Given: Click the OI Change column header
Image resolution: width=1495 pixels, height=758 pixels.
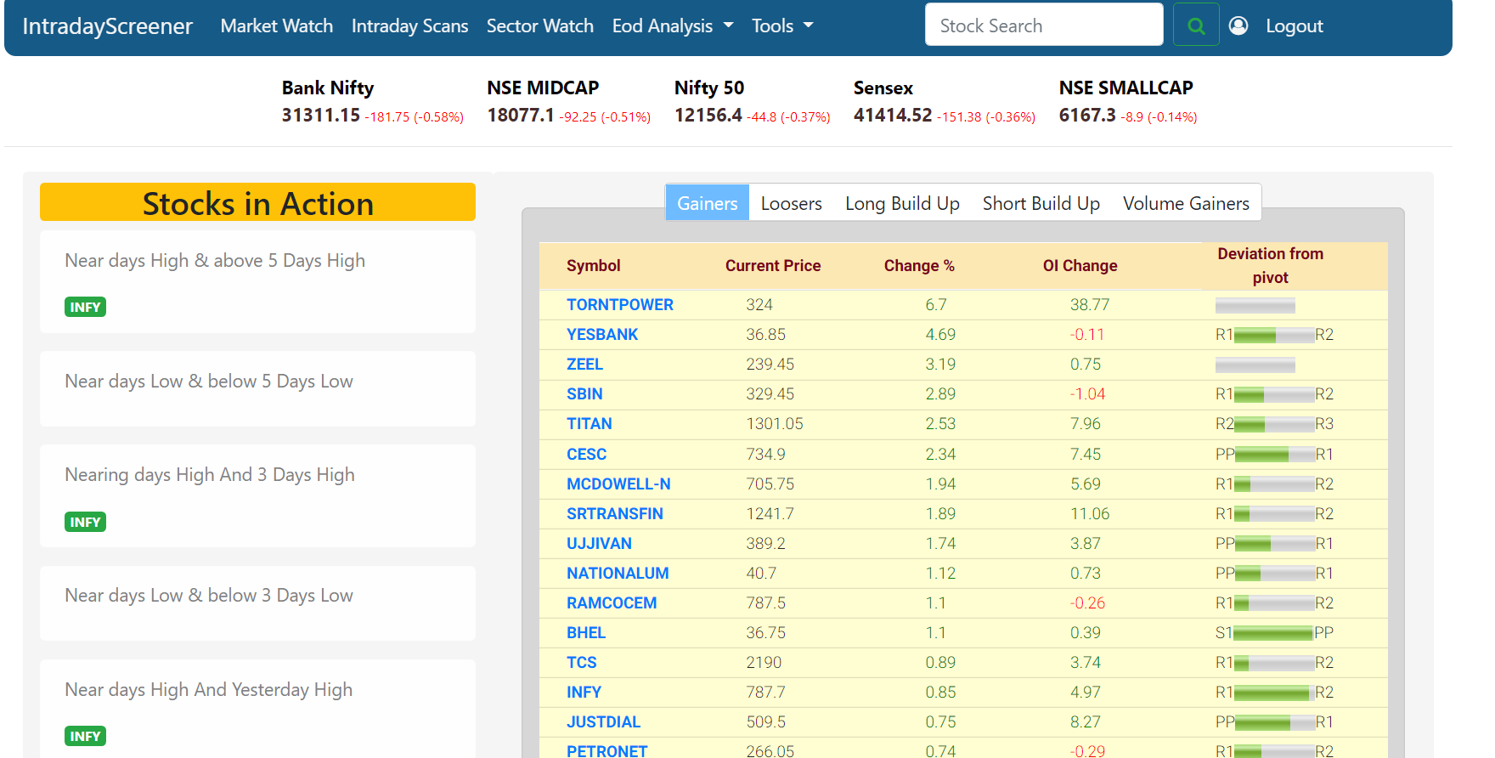Looking at the screenshot, I should (1080, 265).
